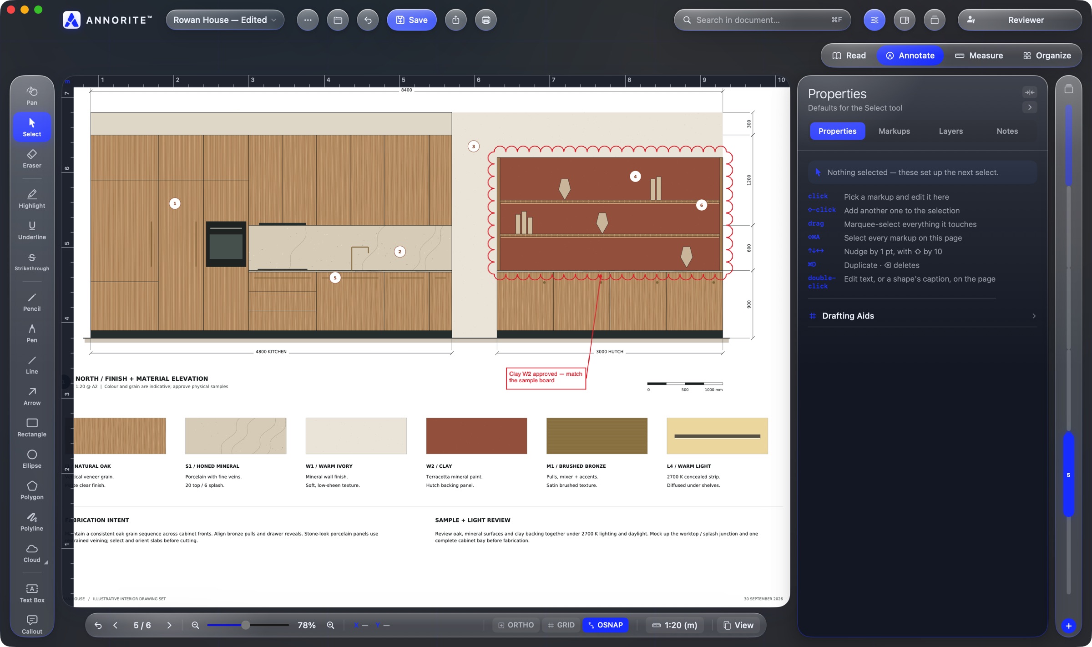
Task: Pick the Underline tool
Action: coord(32,230)
